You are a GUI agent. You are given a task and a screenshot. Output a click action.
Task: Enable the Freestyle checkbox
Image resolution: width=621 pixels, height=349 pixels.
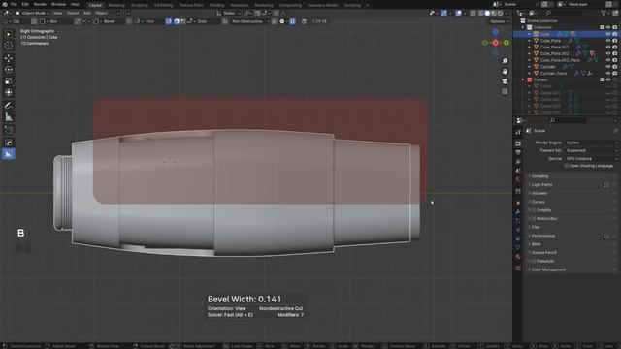click(534, 261)
